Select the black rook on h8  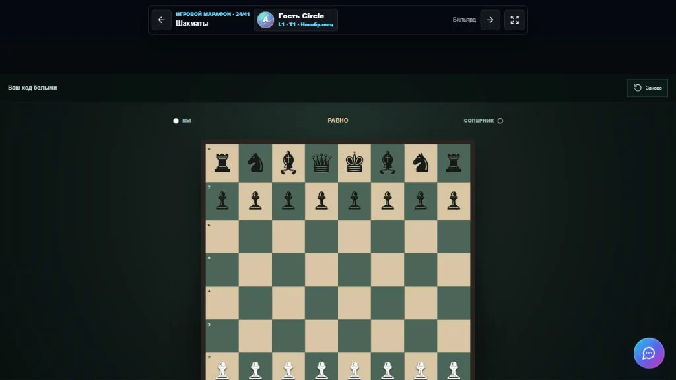(x=454, y=164)
